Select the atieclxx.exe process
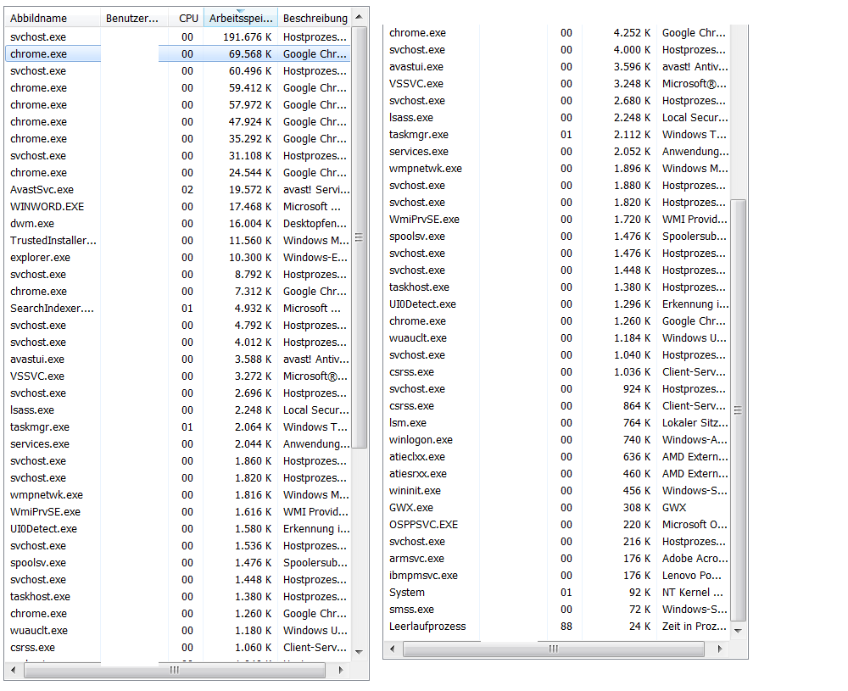 coord(557,456)
